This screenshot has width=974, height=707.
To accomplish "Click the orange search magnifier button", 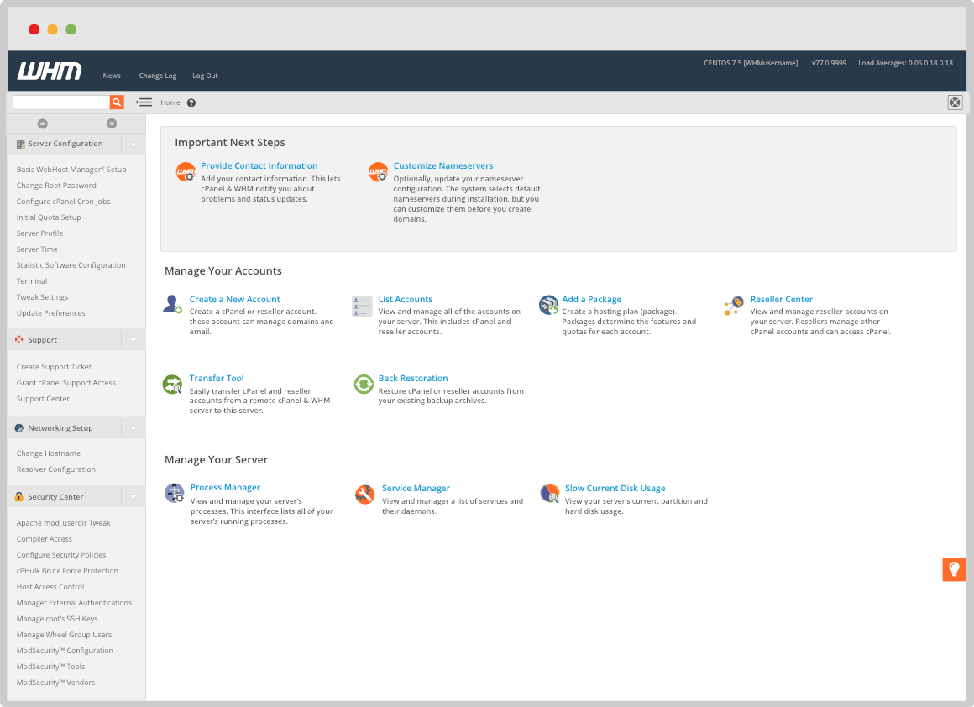I will pyautogui.click(x=117, y=102).
